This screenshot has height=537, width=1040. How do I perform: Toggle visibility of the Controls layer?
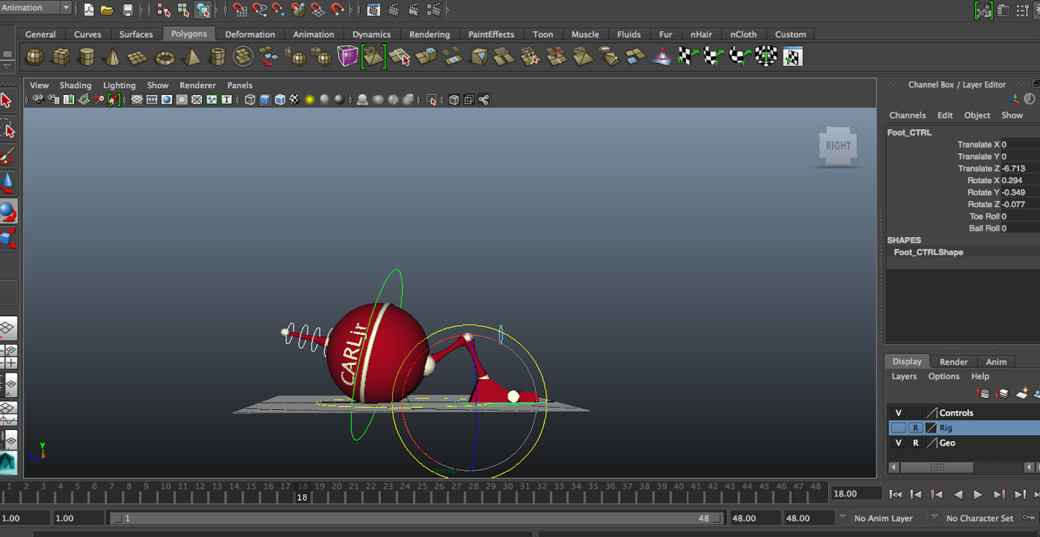coord(898,413)
